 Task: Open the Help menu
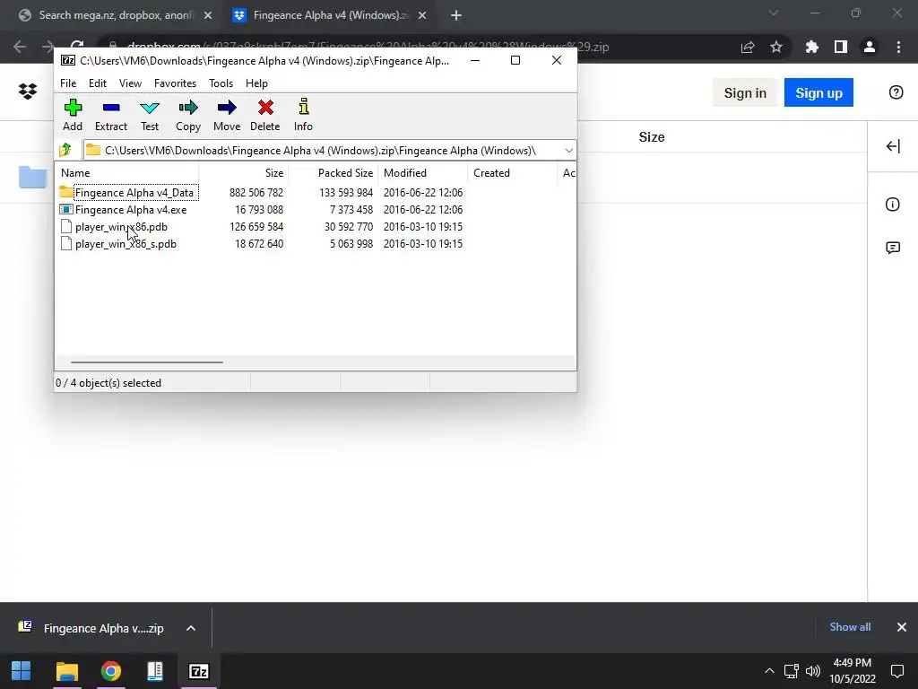click(x=256, y=83)
